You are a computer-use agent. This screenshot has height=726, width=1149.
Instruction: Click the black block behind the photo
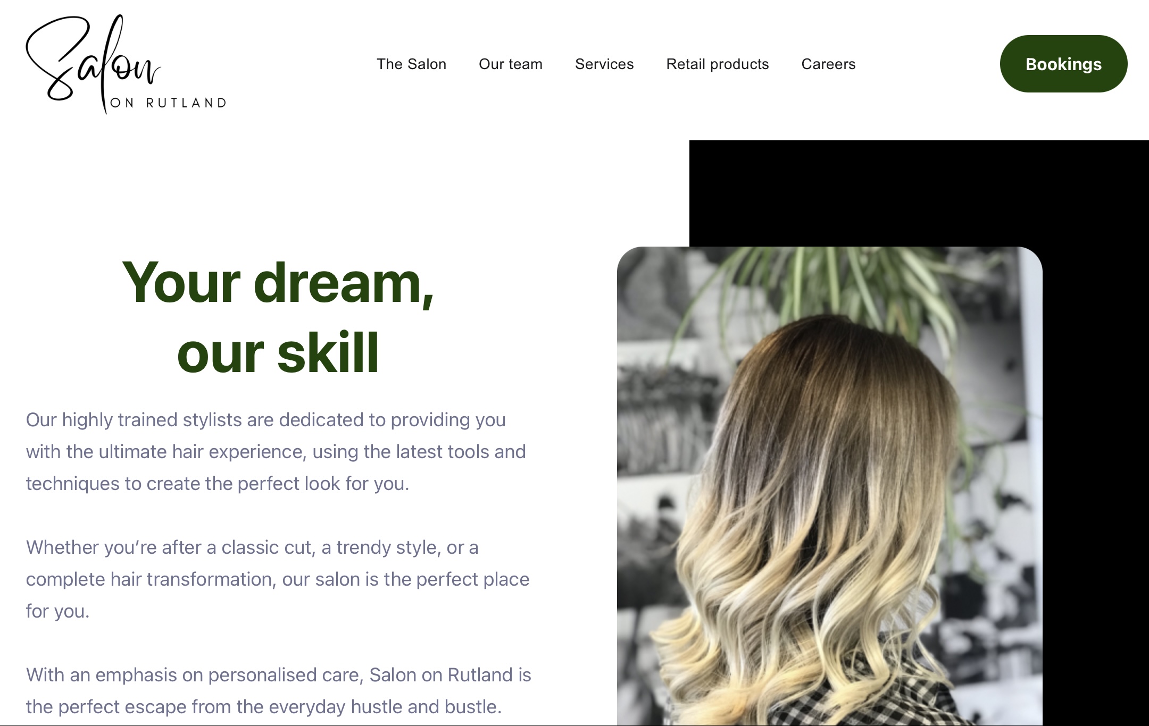point(919,193)
